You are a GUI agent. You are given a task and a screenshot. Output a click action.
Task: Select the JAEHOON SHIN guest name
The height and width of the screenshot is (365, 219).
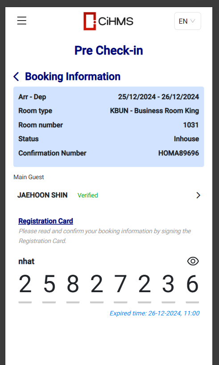[x=42, y=195]
